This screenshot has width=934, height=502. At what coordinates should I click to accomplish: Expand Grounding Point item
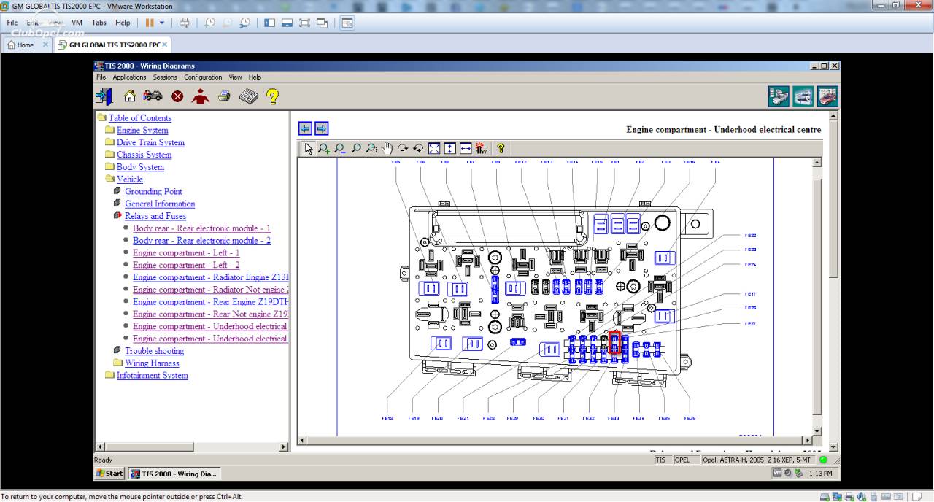pyautogui.click(x=153, y=192)
